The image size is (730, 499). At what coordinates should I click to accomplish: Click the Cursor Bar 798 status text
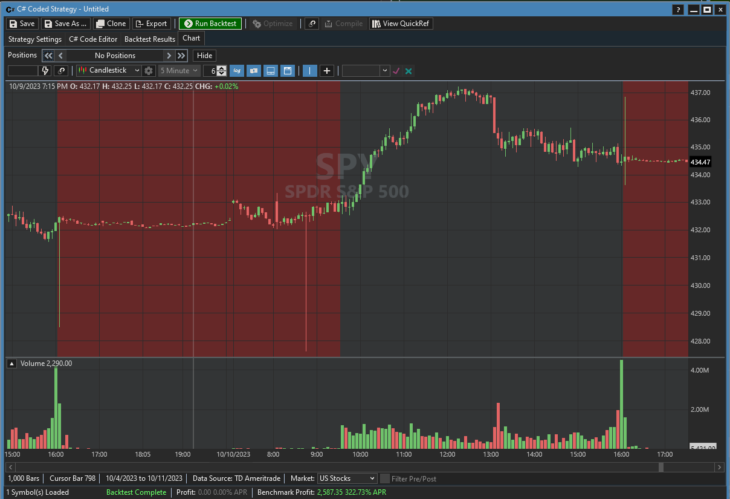point(73,478)
